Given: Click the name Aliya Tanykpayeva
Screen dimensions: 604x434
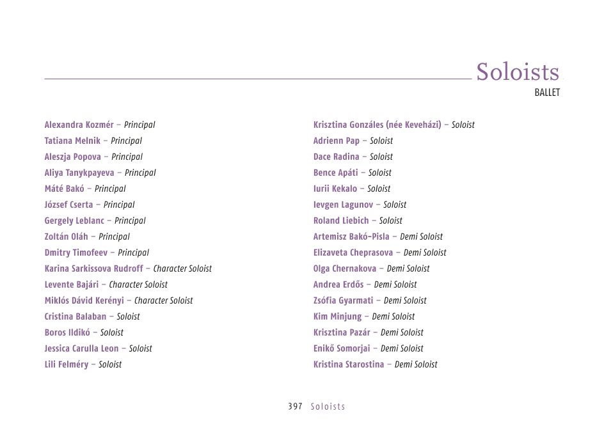Looking at the screenshot, I should click(79, 173).
